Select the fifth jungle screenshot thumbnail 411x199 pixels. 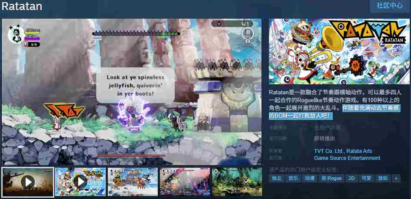(x=236, y=181)
